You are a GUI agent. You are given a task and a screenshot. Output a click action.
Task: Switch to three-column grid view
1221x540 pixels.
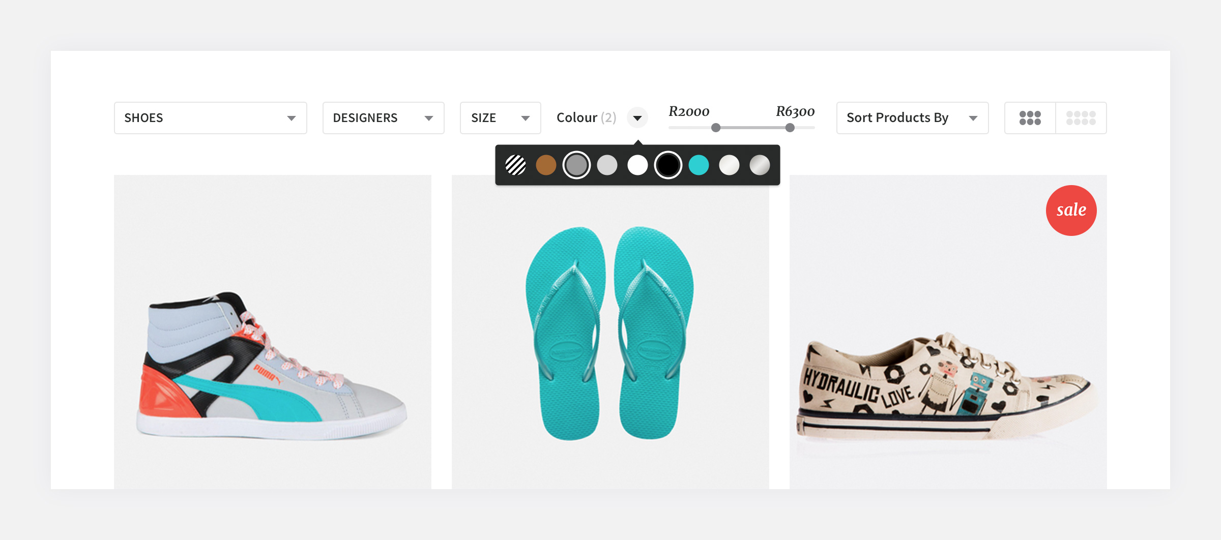1030,118
